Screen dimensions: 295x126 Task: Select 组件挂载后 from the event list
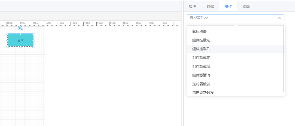[235, 49]
